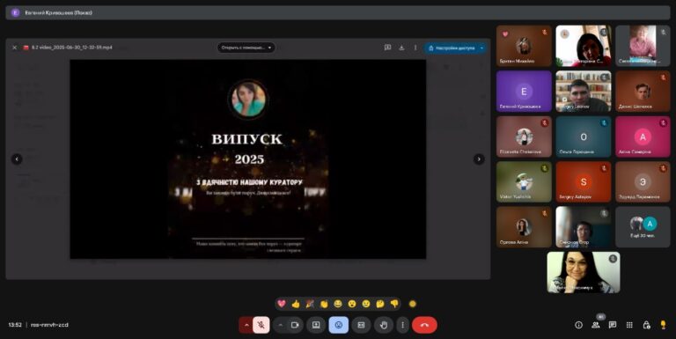Show the participants people panel
The width and height of the screenshot is (676, 339).
(596, 325)
